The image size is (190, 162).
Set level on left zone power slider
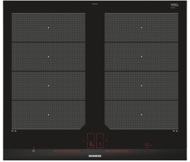coord(69,151)
